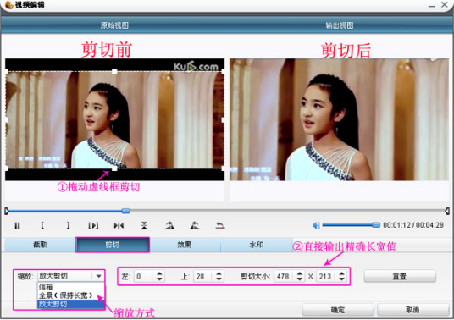Click the flip horizontal icon

click(119, 225)
